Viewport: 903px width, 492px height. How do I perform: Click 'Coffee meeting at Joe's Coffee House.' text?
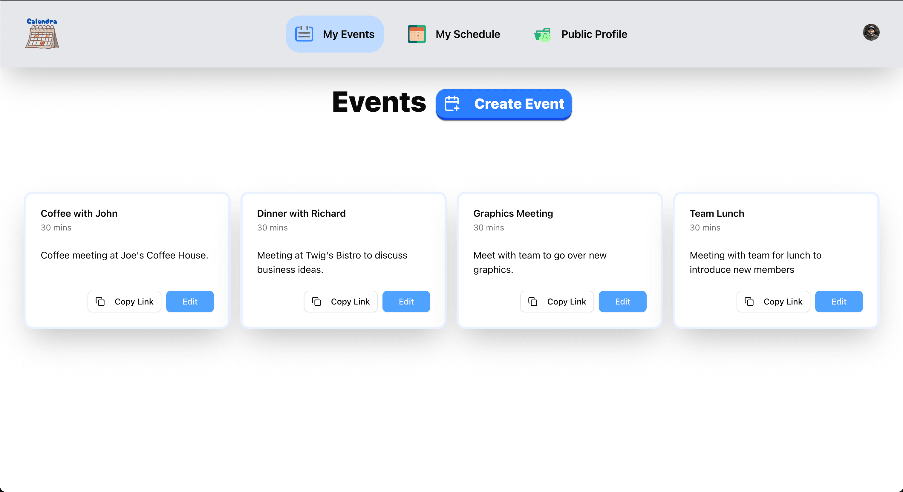pos(124,255)
